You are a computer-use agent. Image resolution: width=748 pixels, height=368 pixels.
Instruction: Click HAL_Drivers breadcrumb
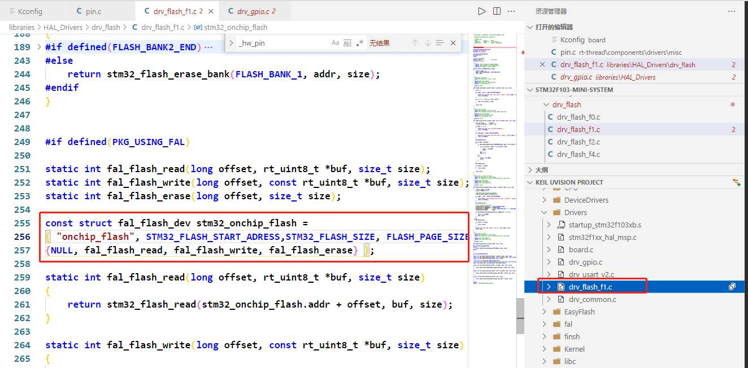pos(63,27)
